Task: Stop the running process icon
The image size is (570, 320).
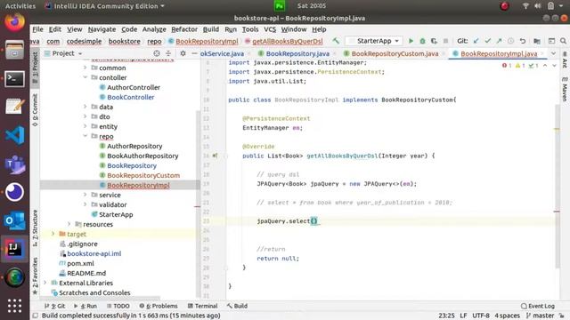Action: pyautogui.click(x=445, y=41)
